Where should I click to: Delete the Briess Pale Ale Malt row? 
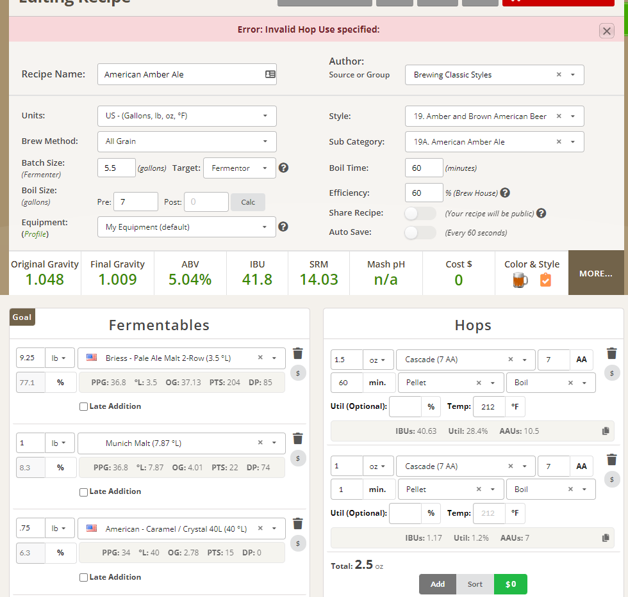[x=297, y=354]
